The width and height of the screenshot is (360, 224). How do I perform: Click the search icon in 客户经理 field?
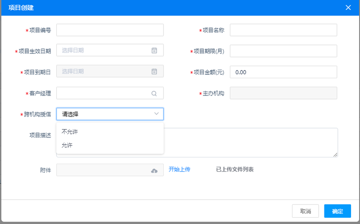click(154, 94)
